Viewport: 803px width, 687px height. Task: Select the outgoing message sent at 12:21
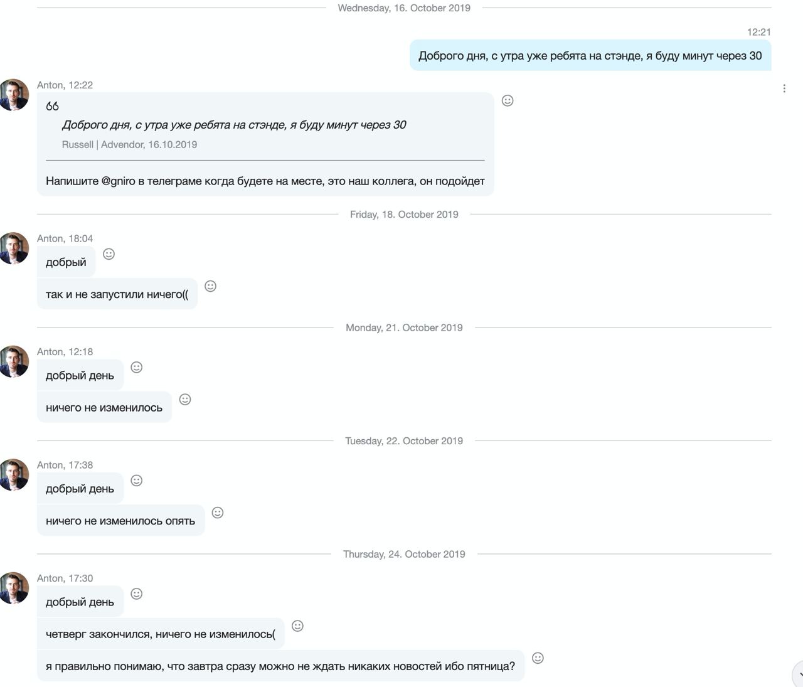point(590,56)
